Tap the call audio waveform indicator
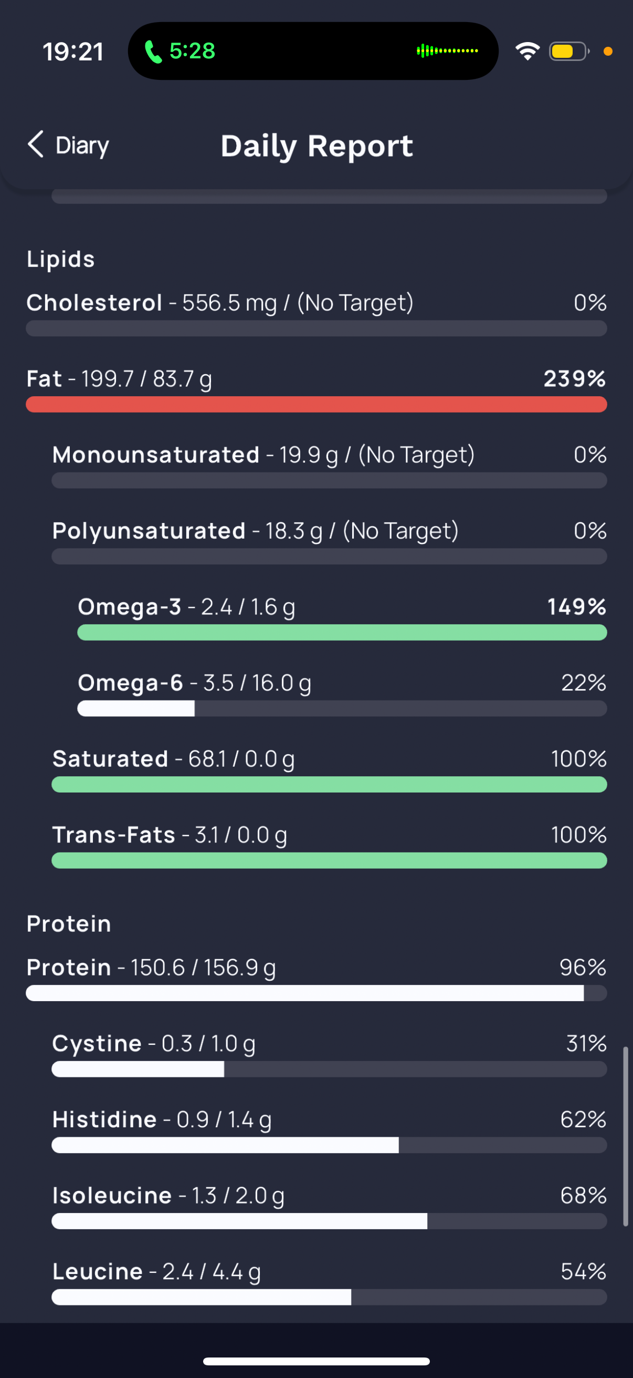Image resolution: width=633 pixels, height=1378 pixels. pos(447,51)
